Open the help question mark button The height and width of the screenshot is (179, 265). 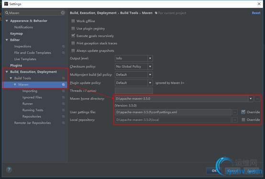pyautogui.click(x=9, y=169)
